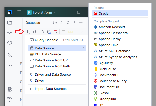The image size is (156, 106).
Task: Select DDL Data Source entry
Action: tap(57, 54)
